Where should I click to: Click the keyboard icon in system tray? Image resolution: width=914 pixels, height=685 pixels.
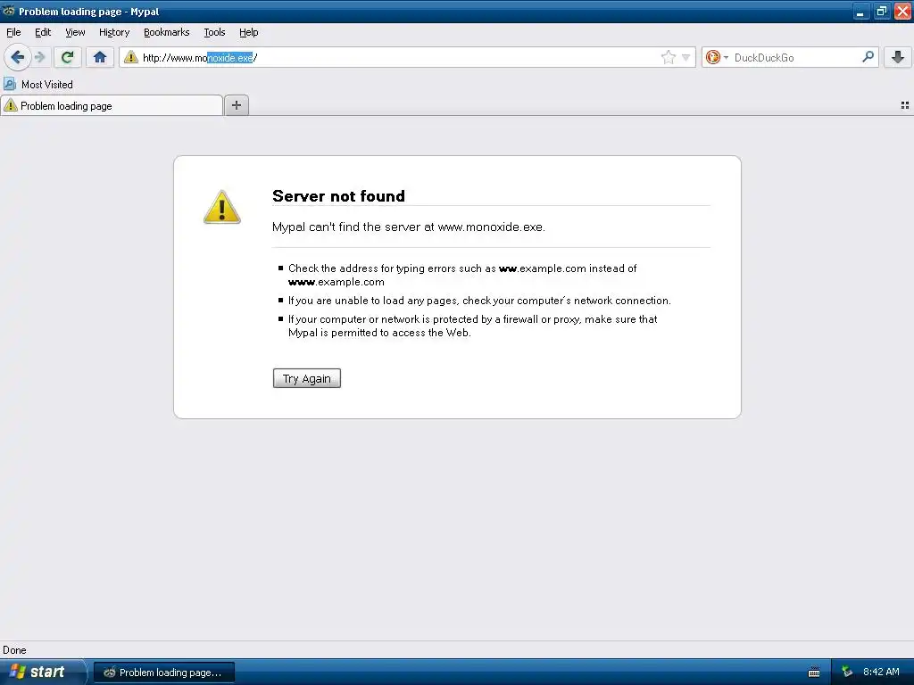814,673
